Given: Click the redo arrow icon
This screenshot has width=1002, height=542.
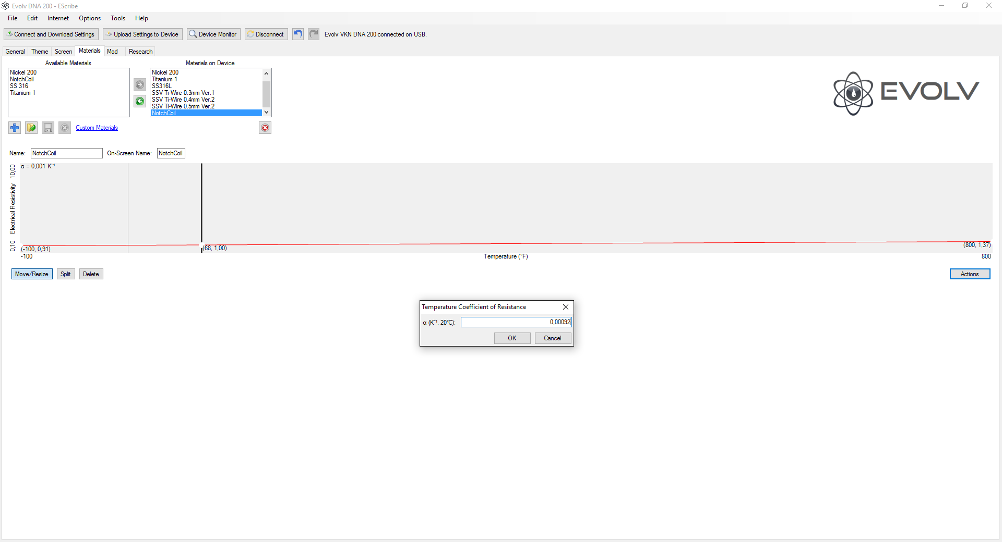Looking at the screenshot, I should [314, 34].
